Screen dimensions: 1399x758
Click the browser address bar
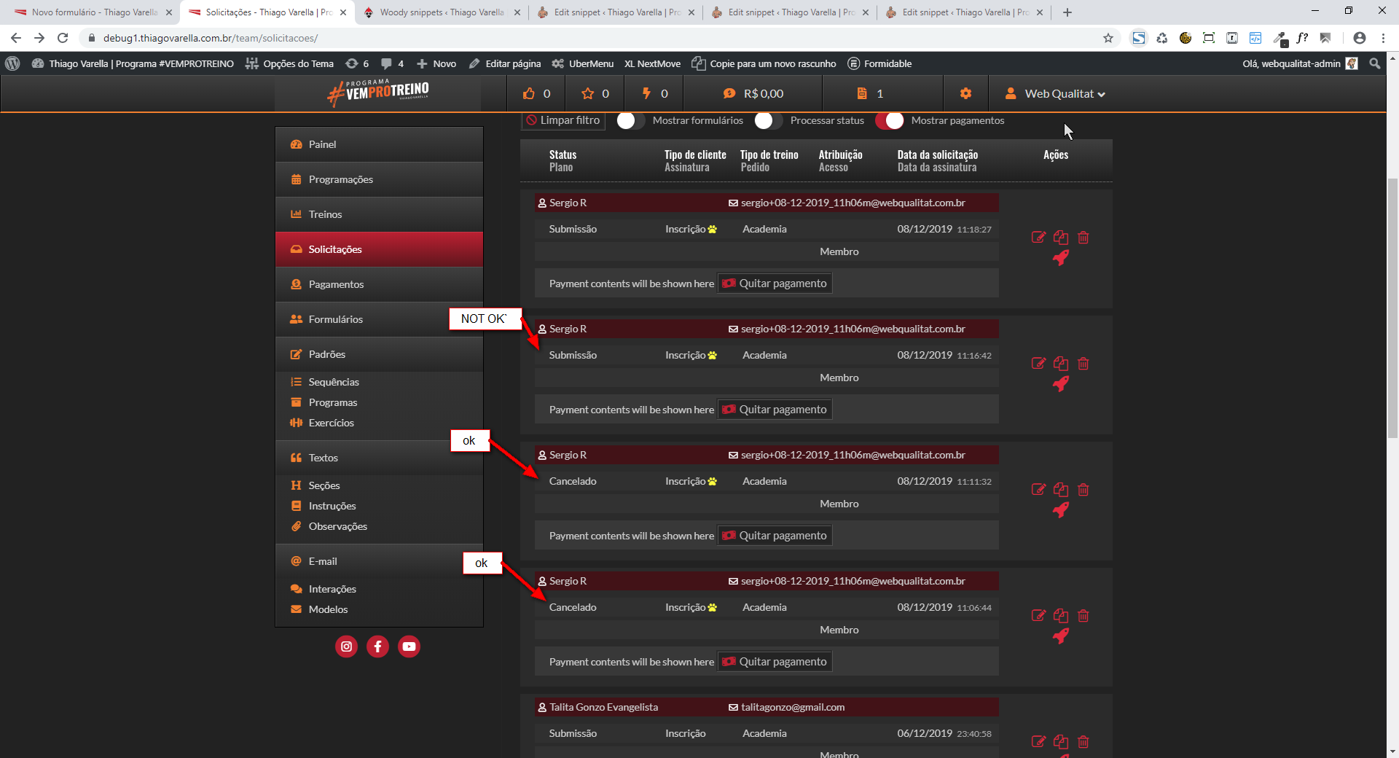(x=583, y=38)
